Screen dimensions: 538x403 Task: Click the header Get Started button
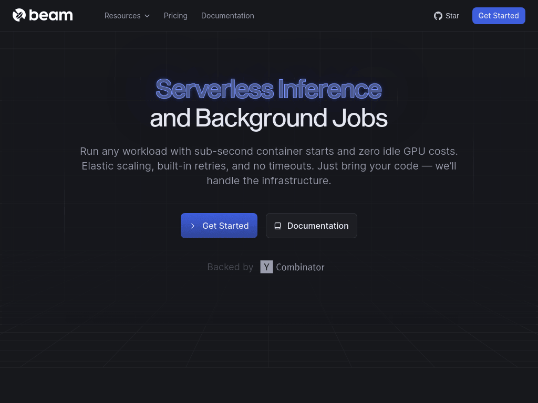click(x=499, y=16)
